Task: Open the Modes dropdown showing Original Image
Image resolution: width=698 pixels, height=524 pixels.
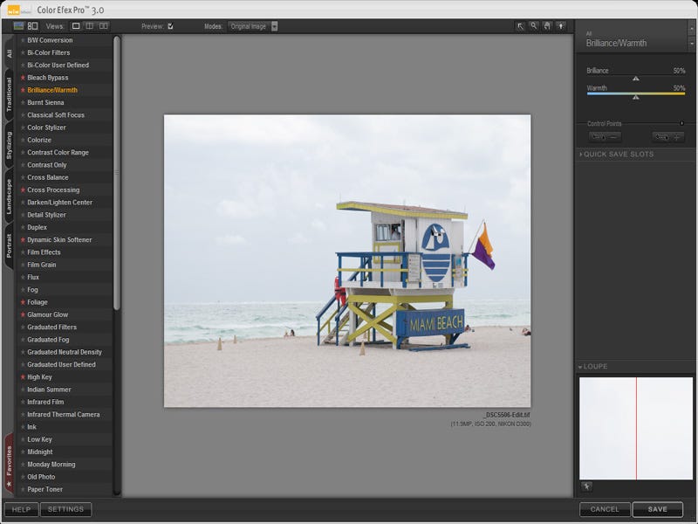Action: pos(252,26)
